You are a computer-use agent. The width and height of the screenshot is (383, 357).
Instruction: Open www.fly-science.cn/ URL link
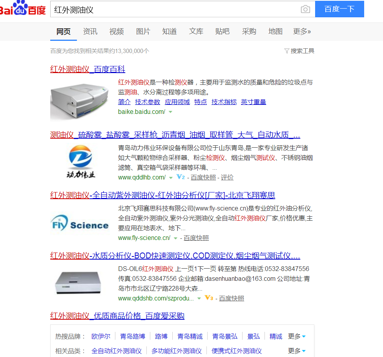144,238
